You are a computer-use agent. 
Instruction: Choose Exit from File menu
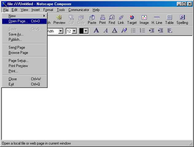25,84
